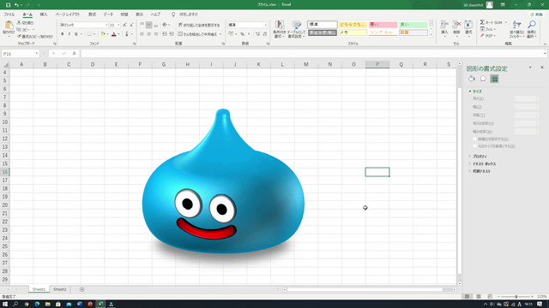Screen dimensions: 549x308
Task: Open the Help (ヘルプ) ribbon tab
Action: pos(155,15)
